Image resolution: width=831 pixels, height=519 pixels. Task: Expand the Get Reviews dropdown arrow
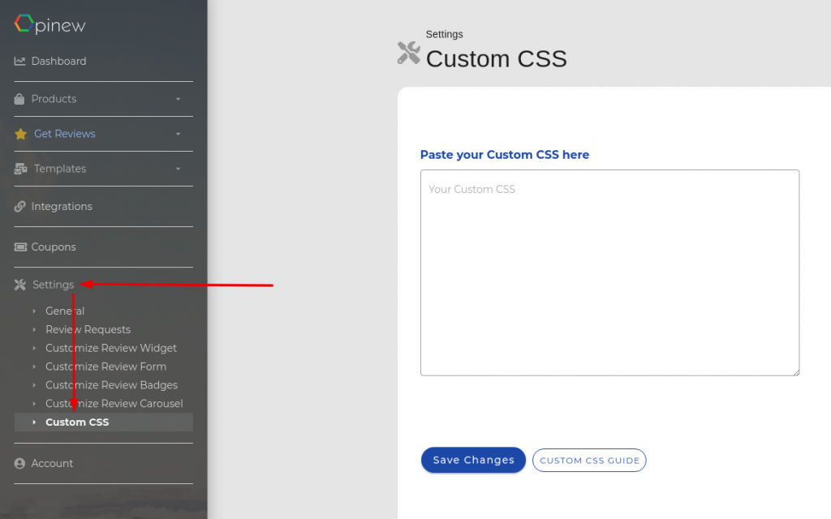pos(178,134)
